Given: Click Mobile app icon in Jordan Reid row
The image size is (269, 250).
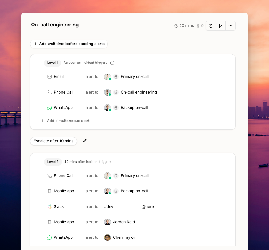Looking at the screenshot, I should (49, 222).
